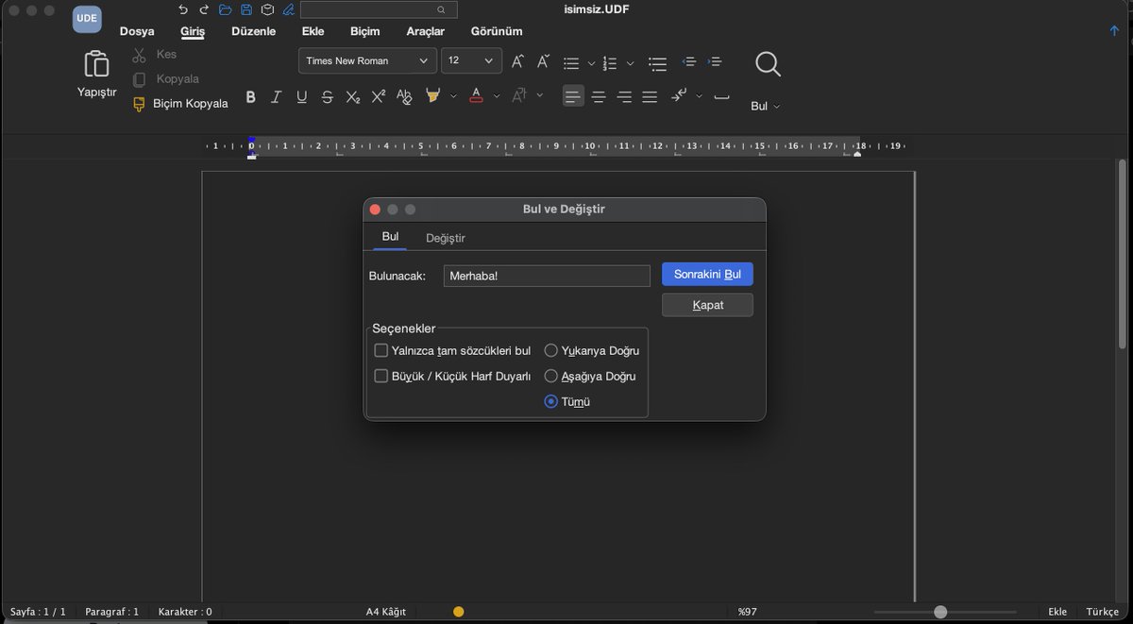Screen dimensions: 1133x624
Task: Expand the line break dropdown arrow
Action: click(700, 96)
